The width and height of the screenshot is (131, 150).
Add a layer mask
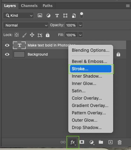click(82, 142)
